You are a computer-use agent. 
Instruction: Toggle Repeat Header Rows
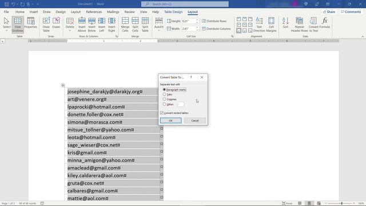pos(299,24)
